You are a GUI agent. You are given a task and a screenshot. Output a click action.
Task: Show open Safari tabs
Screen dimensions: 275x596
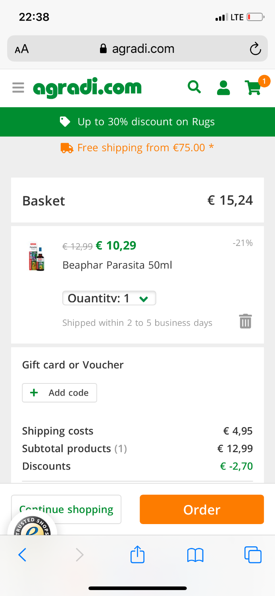253,555
